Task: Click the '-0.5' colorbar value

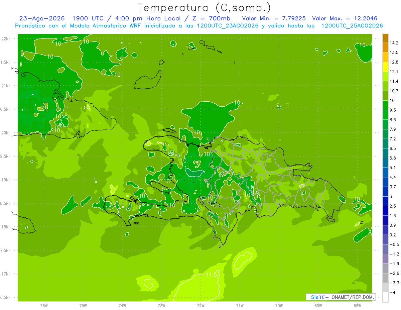Action: tap(394, 244)
